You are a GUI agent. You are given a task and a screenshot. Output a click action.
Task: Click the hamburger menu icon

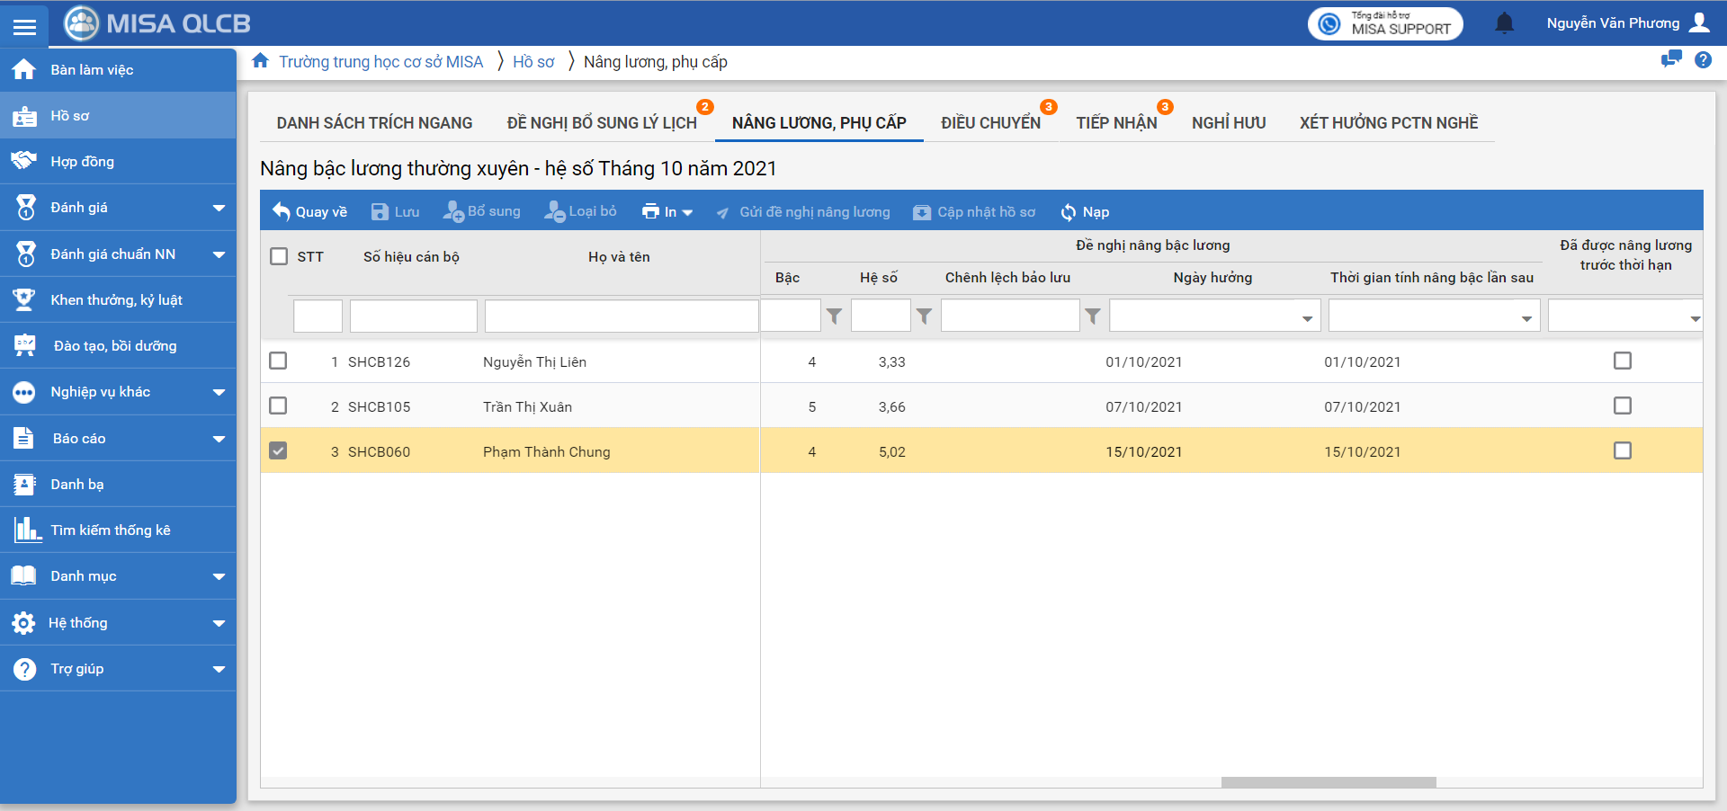24,26
